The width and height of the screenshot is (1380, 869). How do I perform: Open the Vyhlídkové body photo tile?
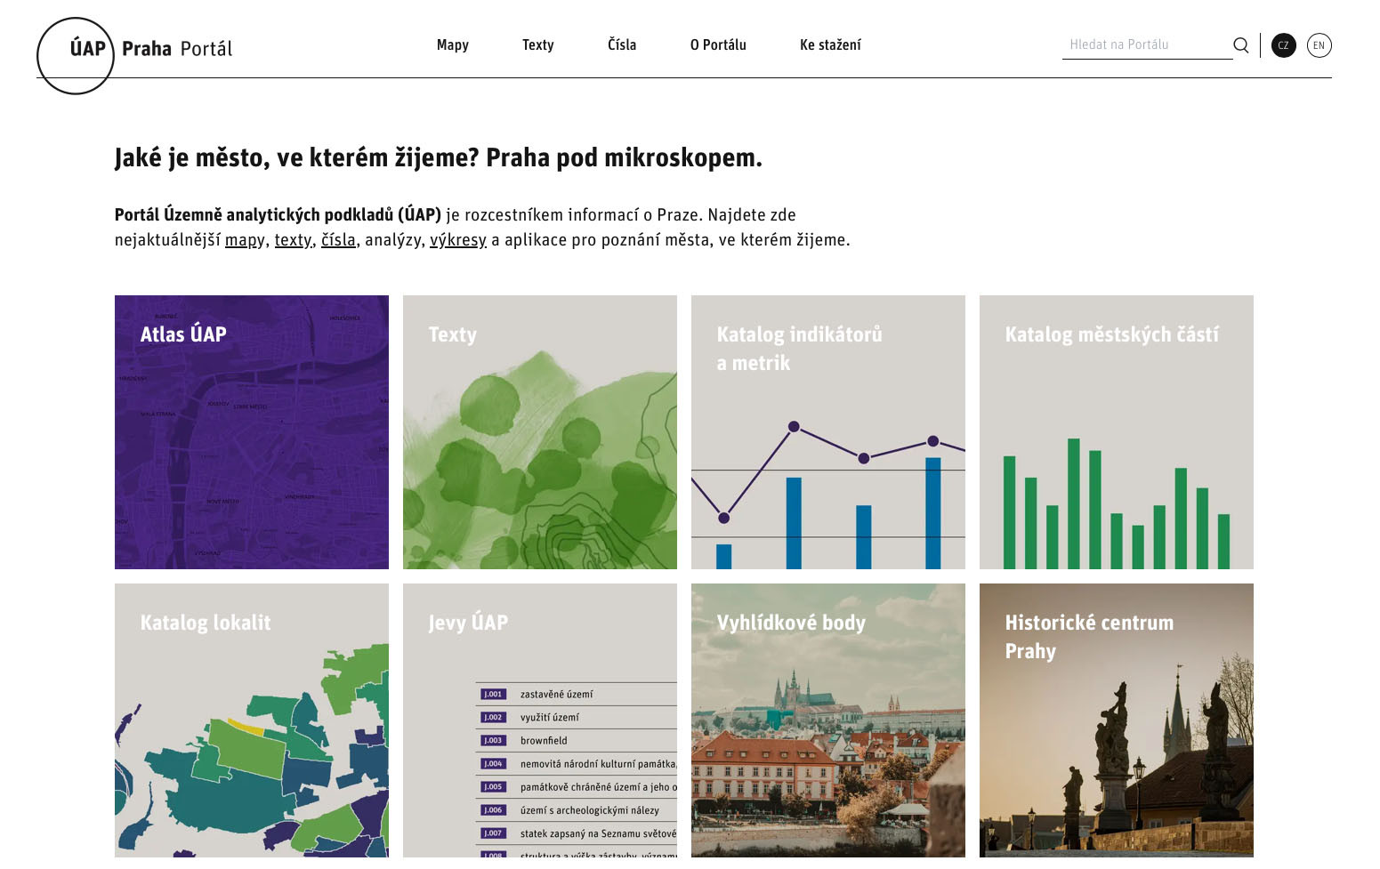coord(828,720)
